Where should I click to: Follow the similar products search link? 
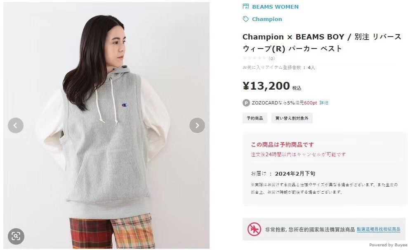coord(378,229)
